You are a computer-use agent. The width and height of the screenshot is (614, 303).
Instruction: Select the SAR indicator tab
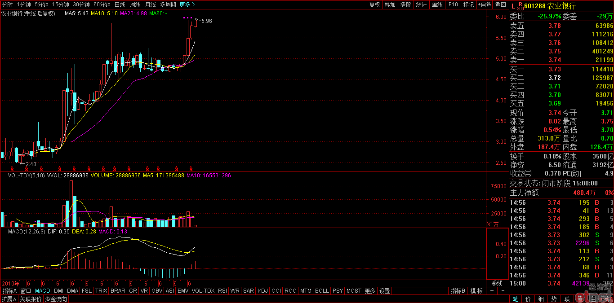click(249, 291)
